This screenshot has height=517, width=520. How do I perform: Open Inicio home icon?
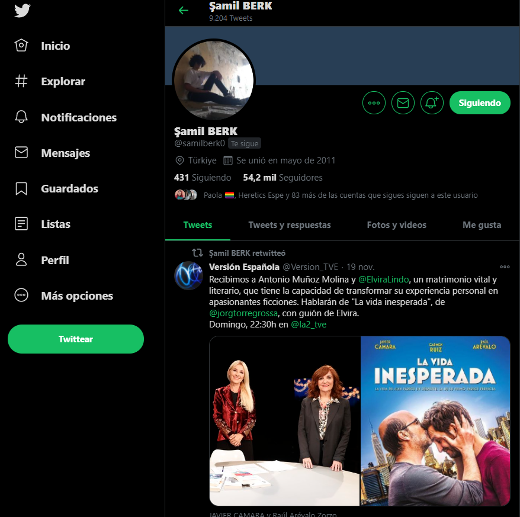(21, 46)
